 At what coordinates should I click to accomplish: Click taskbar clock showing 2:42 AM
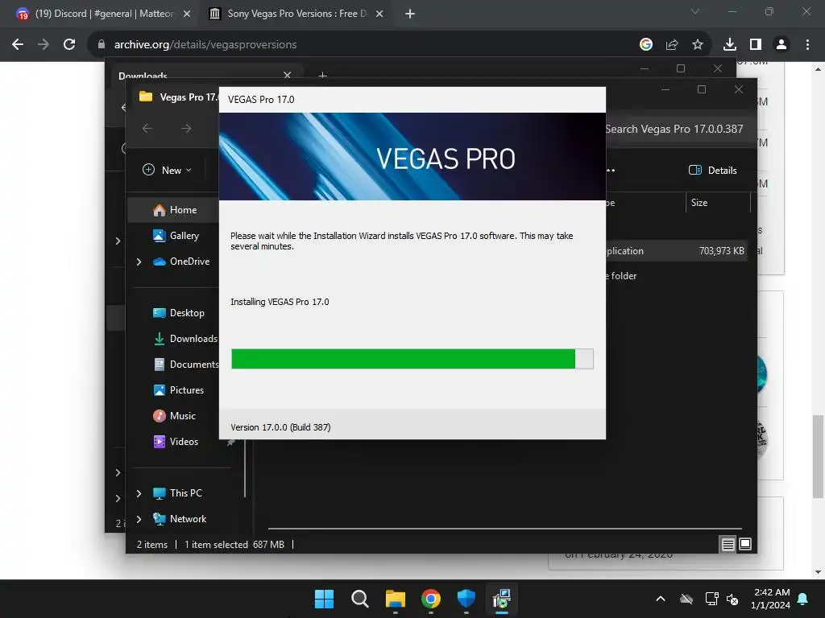tap(771, 599)
